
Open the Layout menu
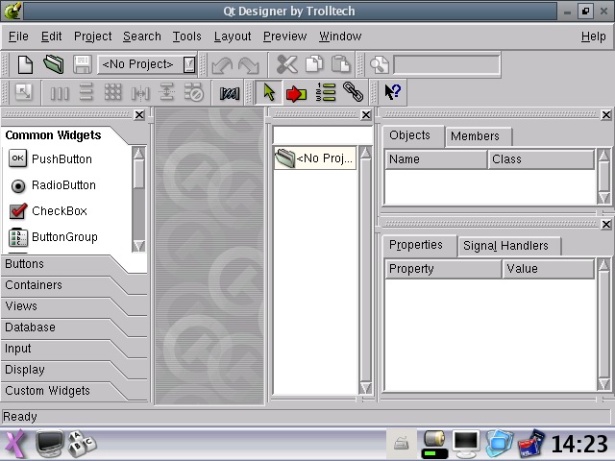pos(233,36)
